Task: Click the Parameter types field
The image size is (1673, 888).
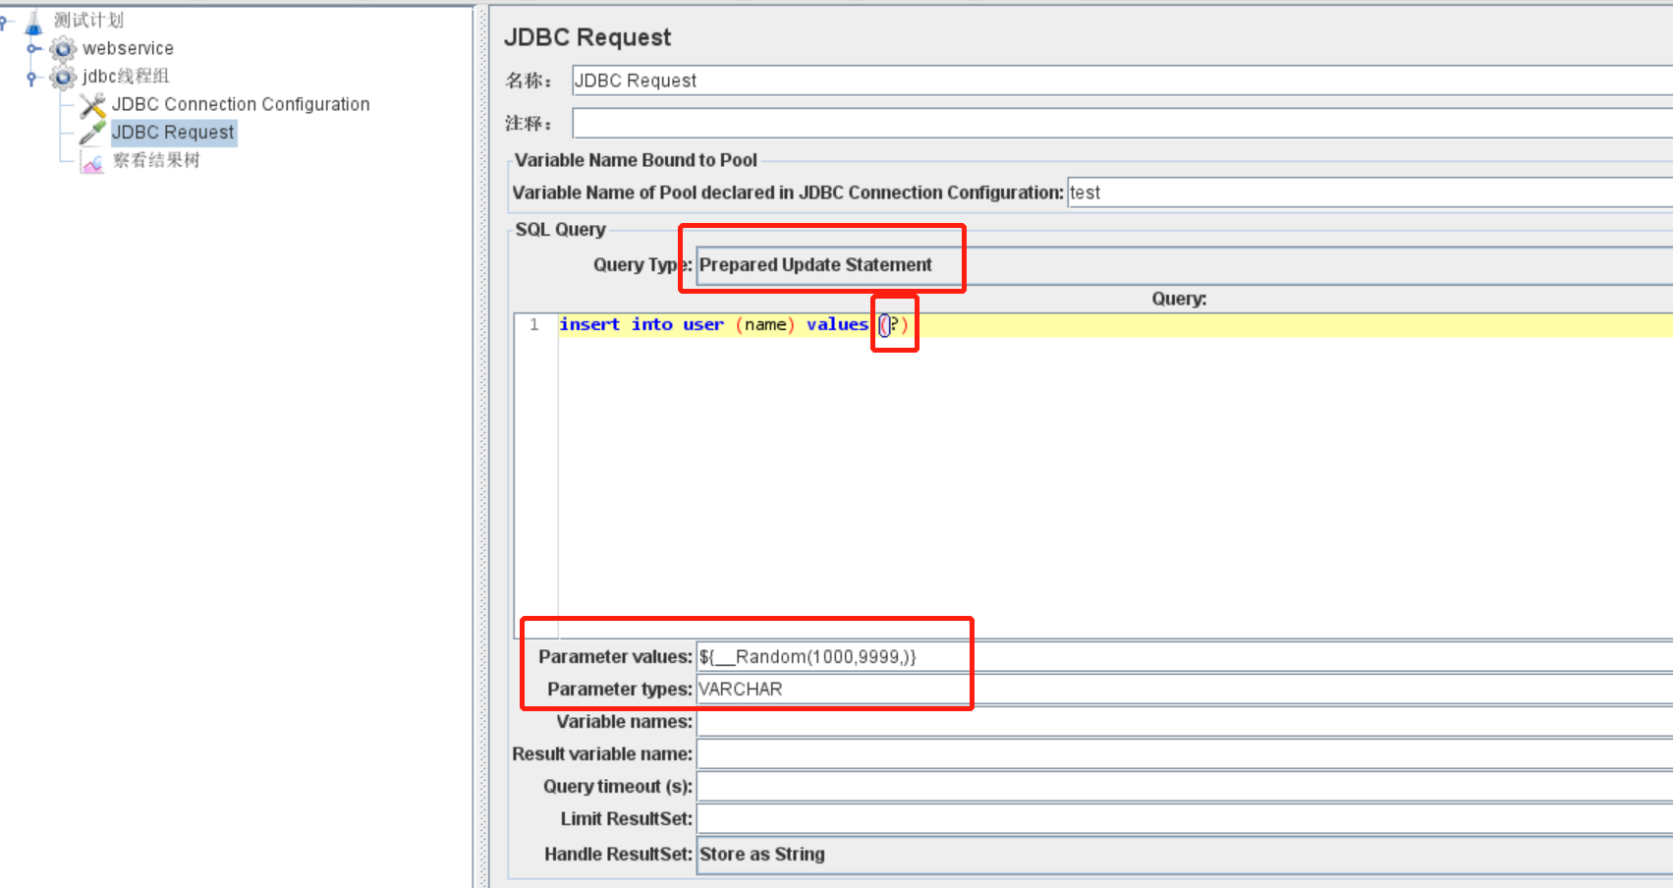Action: (1185, 690)
